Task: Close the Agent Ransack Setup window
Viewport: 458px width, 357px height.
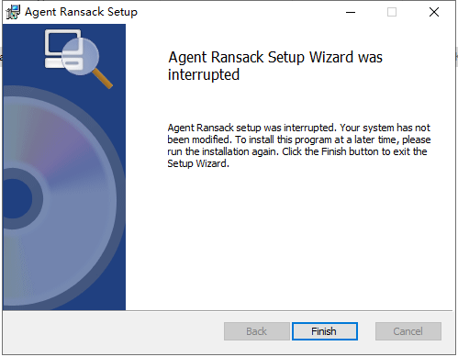Action: pos(434,12)
